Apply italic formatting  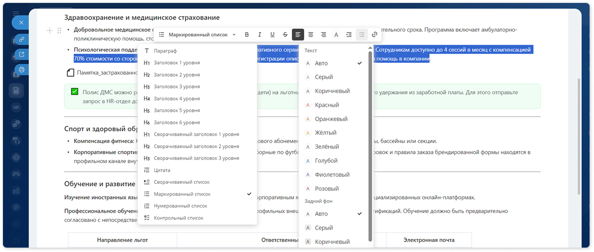click(x=260, y=34)
